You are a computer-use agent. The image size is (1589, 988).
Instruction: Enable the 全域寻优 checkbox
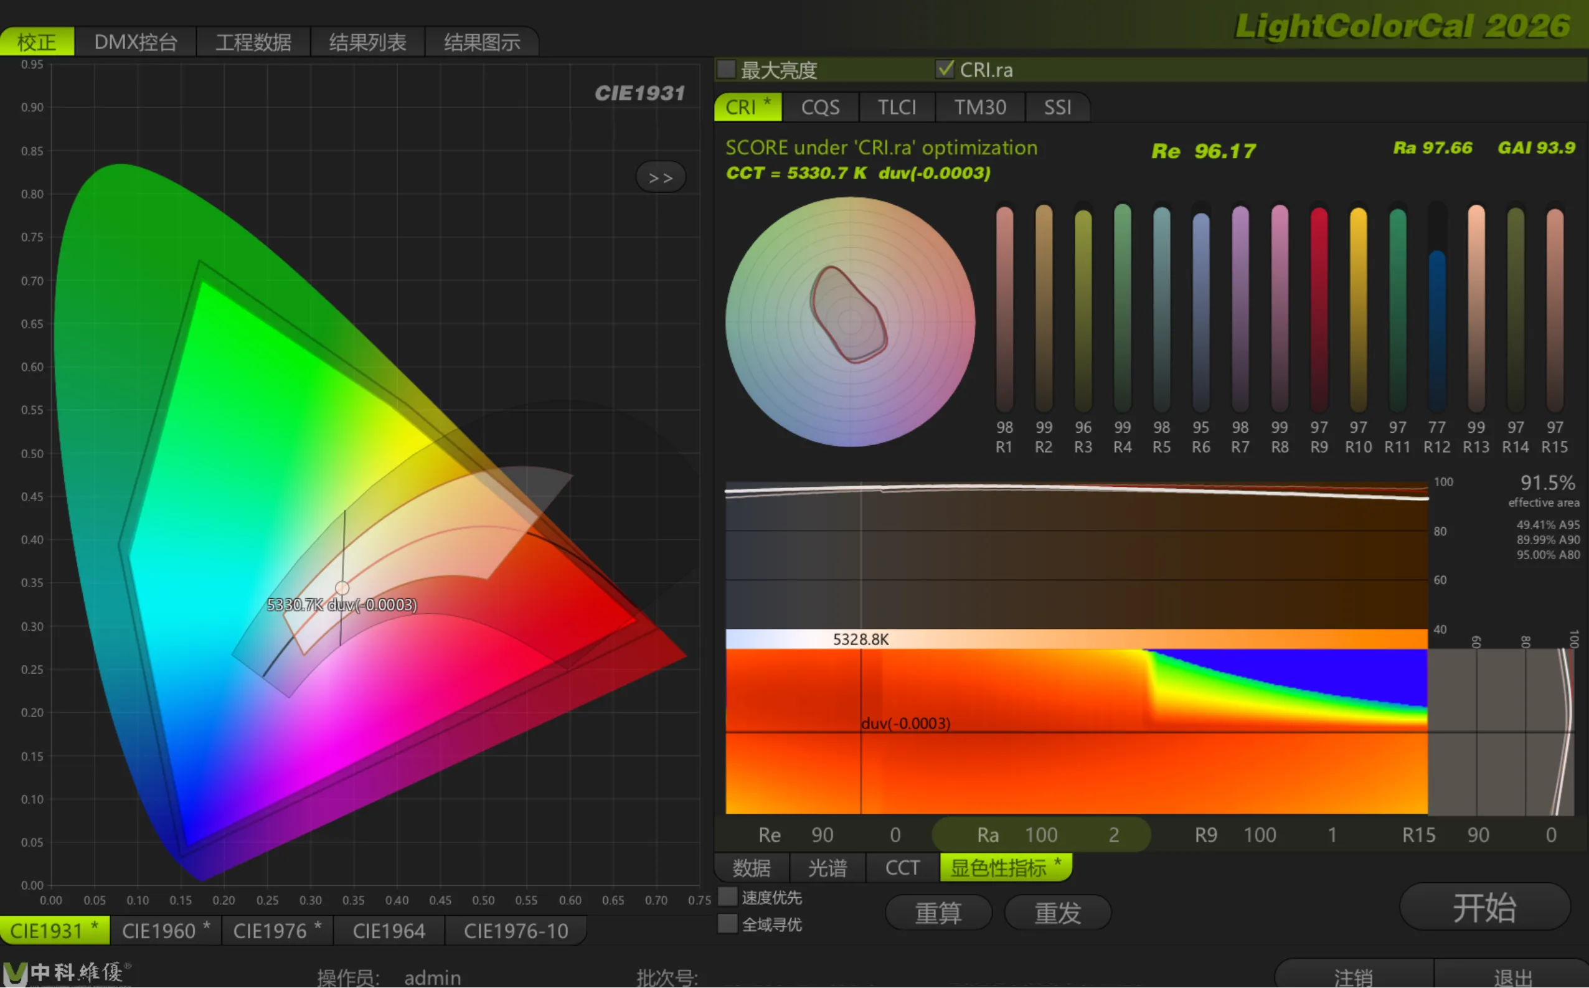(727, 924)
